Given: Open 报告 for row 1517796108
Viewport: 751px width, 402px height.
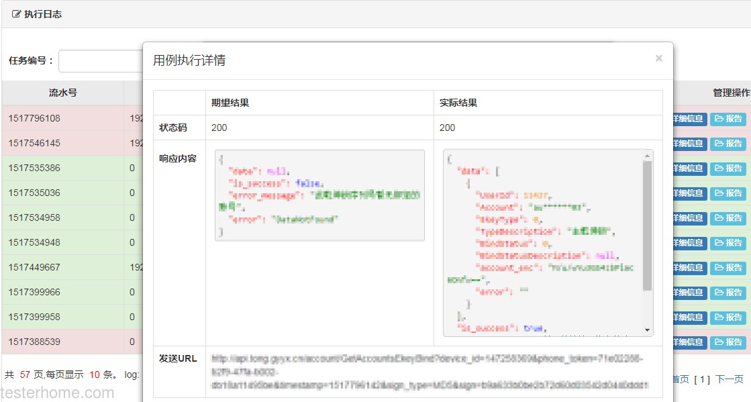Looking at the screenshot, I should pyautogui.click(x=728, y=119).
